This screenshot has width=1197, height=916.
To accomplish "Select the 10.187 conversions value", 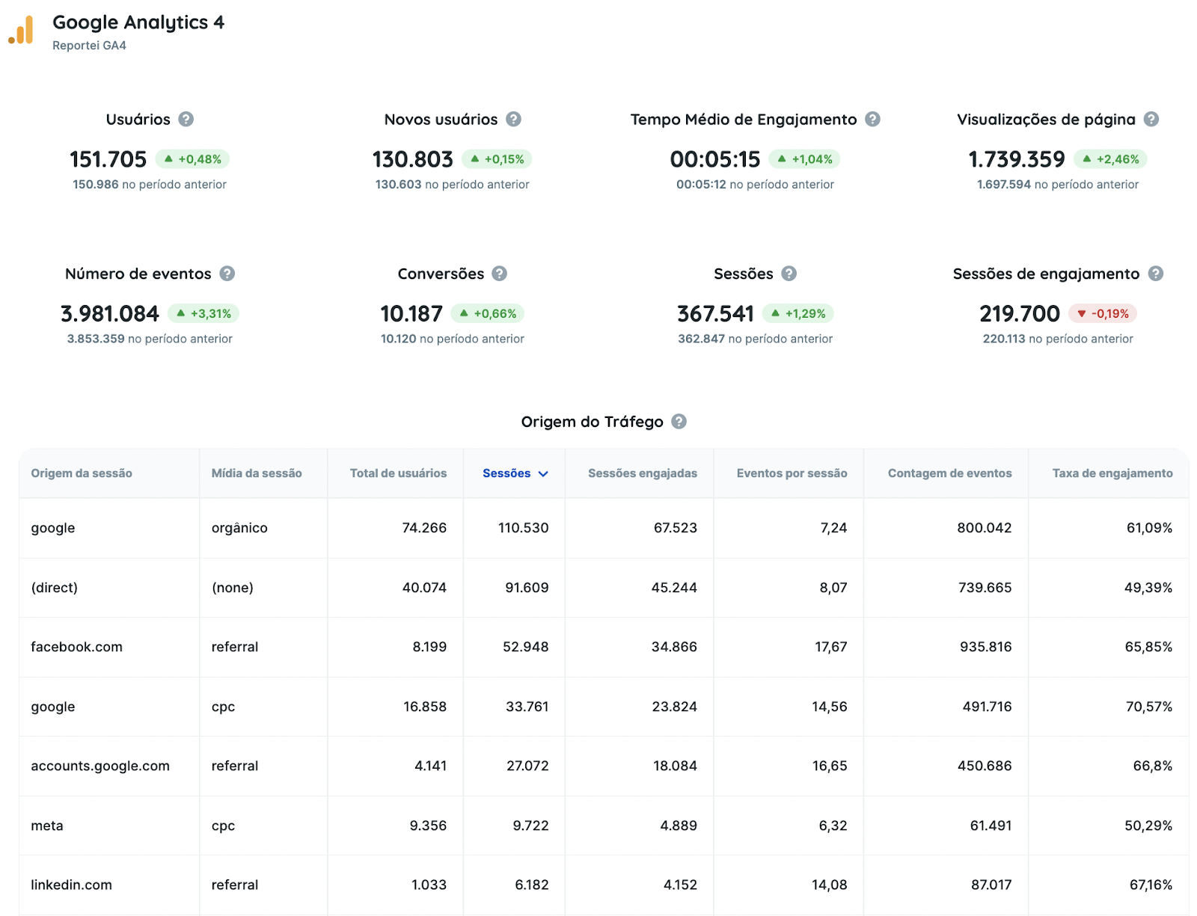I will tap(411, 313).
